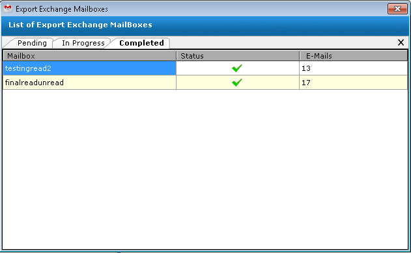Select the testingread2 mailbox row
411x253 pixels.
coord(205,68)
